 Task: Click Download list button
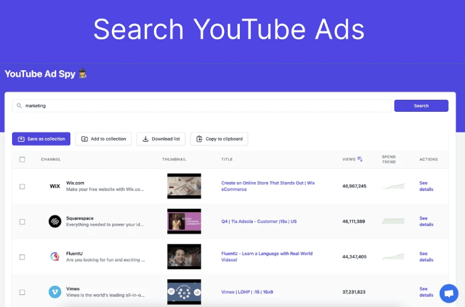pyautogui.click(x=161, y=139)
